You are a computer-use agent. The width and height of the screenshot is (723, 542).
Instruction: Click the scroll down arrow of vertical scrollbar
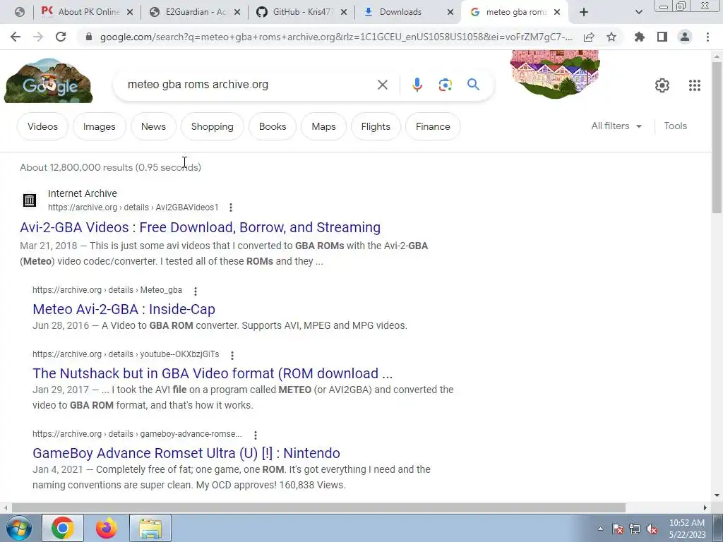[x=717, y=496]
